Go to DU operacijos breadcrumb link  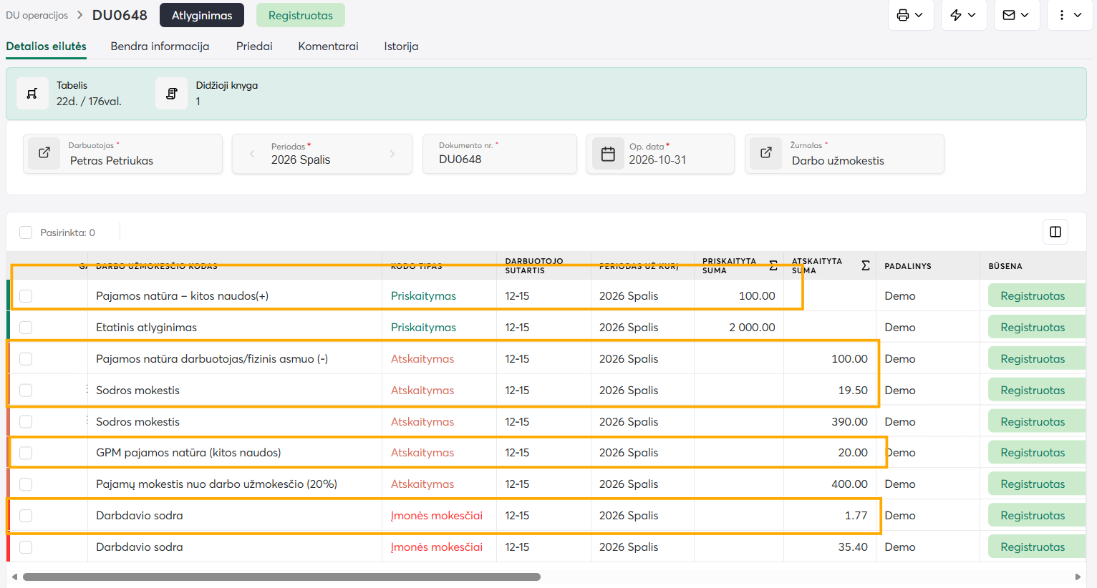coord(37,15)
